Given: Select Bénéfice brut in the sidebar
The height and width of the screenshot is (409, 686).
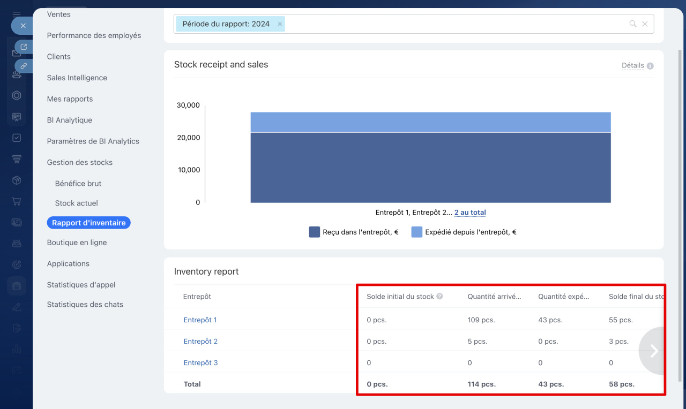Looking at the screenshot, I should point(78,183).
